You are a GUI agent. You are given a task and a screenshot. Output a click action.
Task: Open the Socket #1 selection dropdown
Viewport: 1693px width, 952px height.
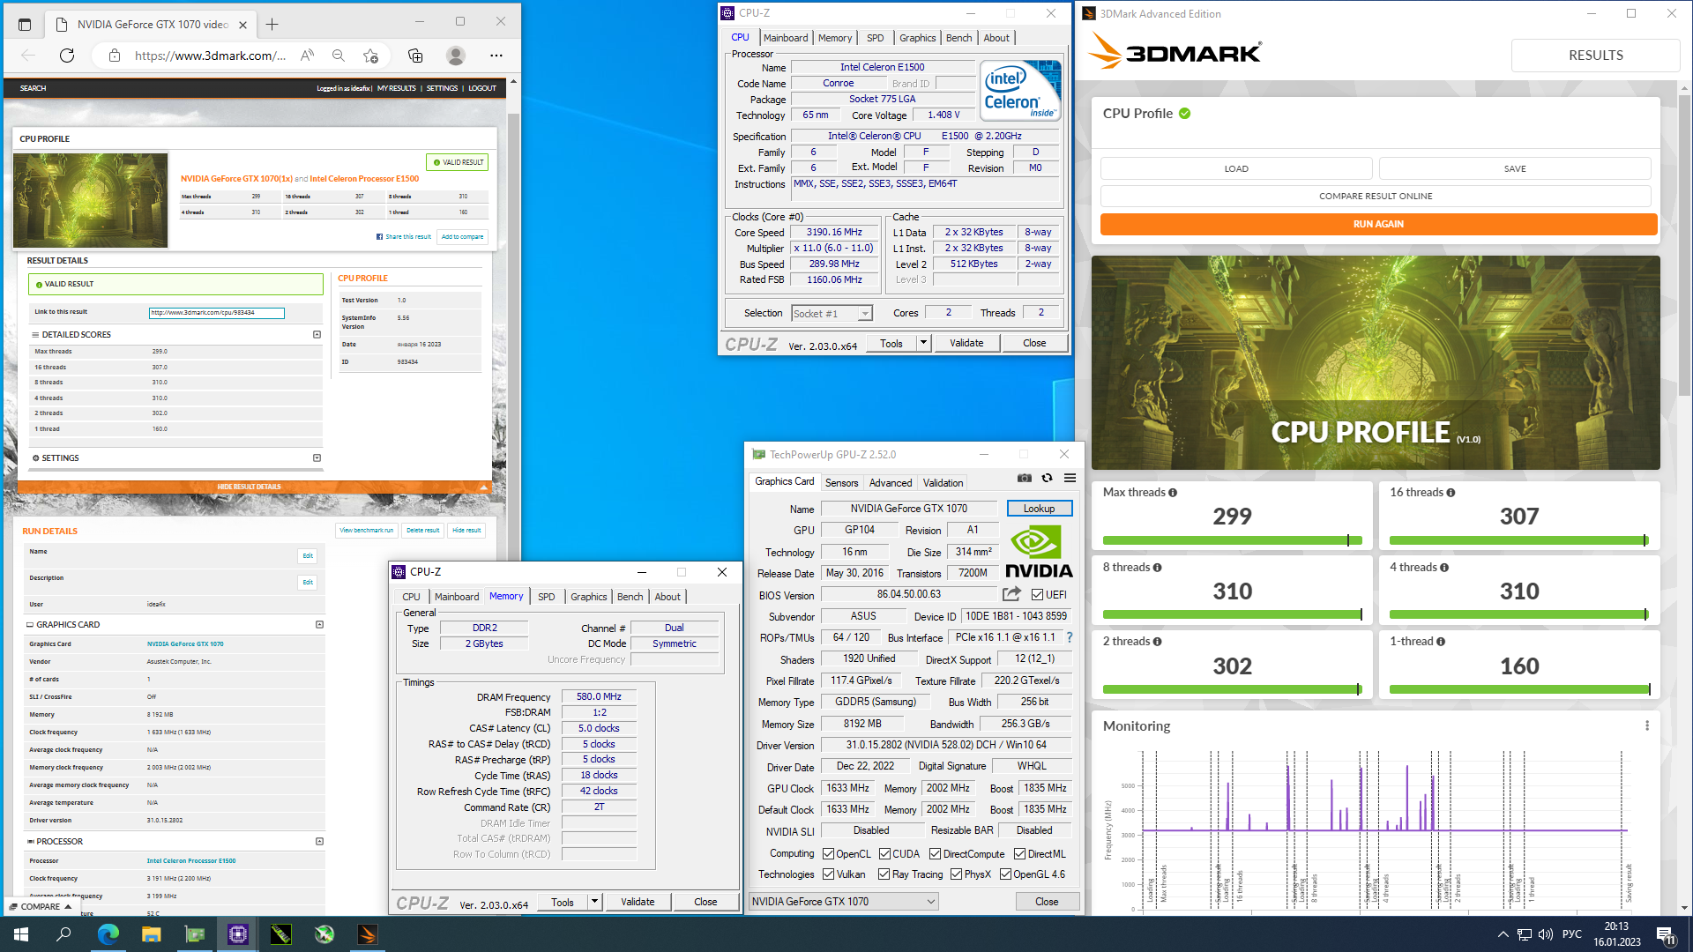832,314
